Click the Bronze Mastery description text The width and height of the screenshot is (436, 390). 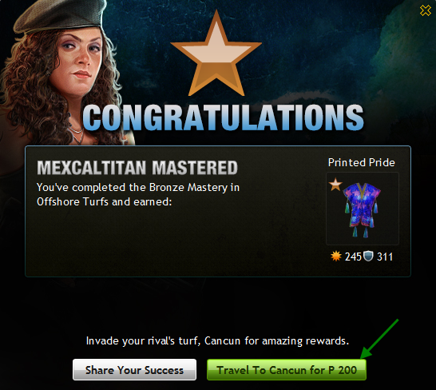pos(138,194)
